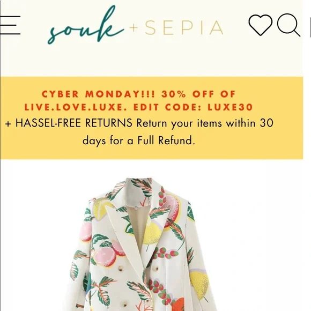Click the pink grapefruit print on the blazer
311x311 pixels.
pos(105,257)
